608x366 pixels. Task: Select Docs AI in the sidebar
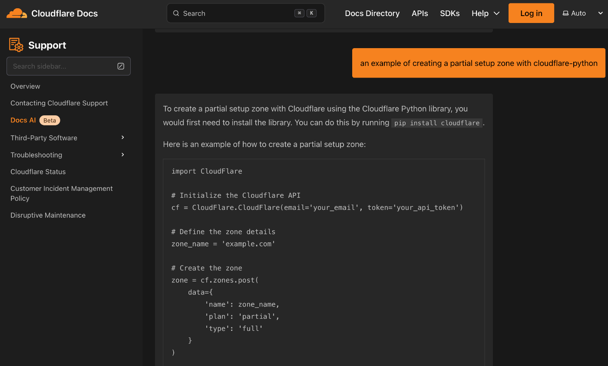(x=23, y=120)
